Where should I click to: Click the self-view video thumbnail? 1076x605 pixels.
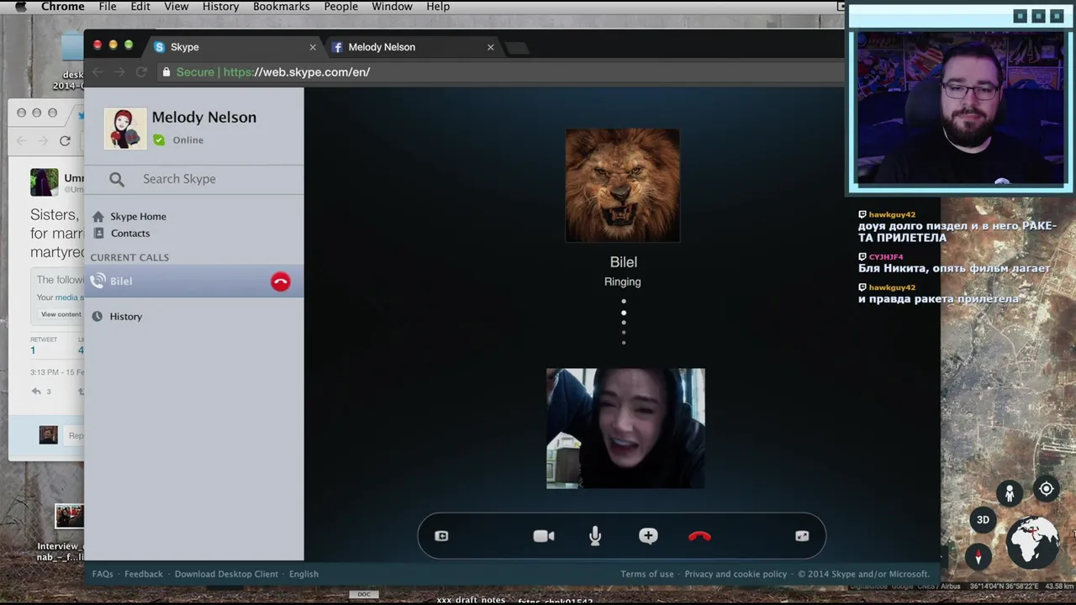point(625,429)
